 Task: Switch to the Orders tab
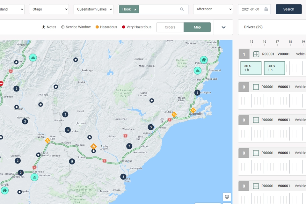coord(170,27)
